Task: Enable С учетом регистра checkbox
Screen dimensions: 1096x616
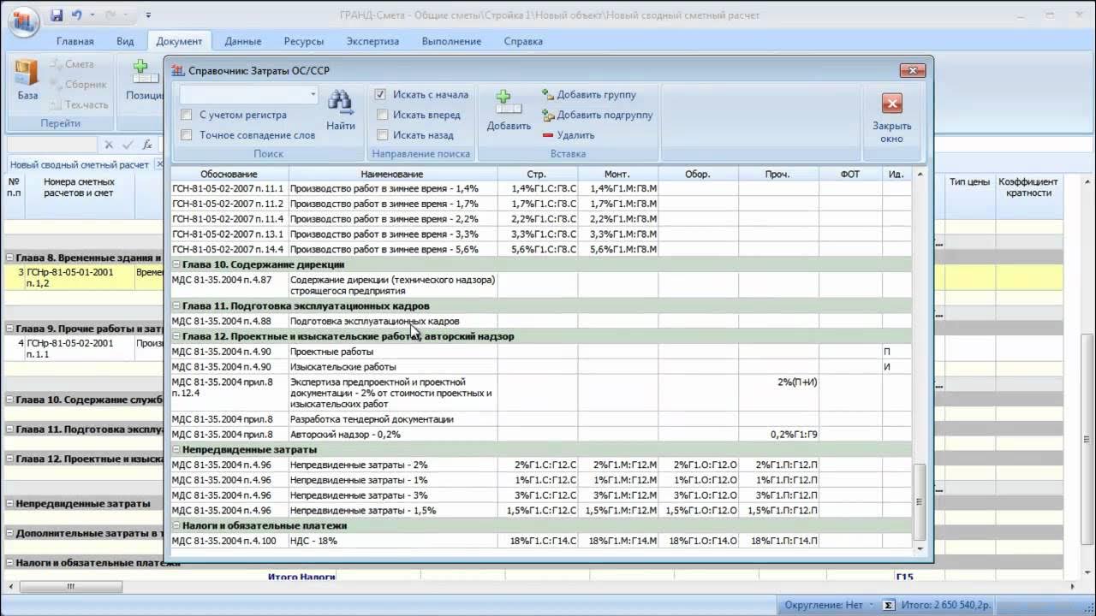Action: coord(186,115)
